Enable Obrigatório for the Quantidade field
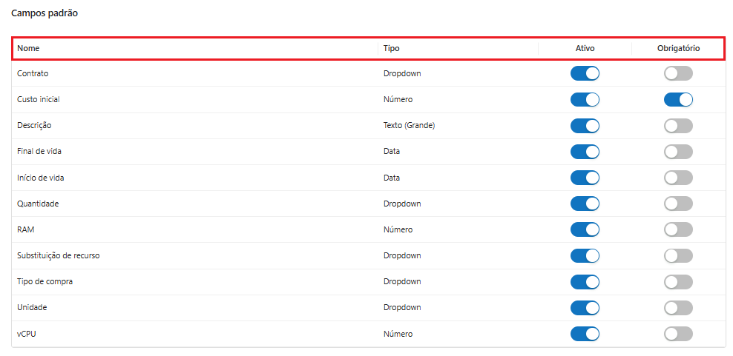Image resolution: width=733 pixels, height=356 pixels. click(x=678, y=204)
